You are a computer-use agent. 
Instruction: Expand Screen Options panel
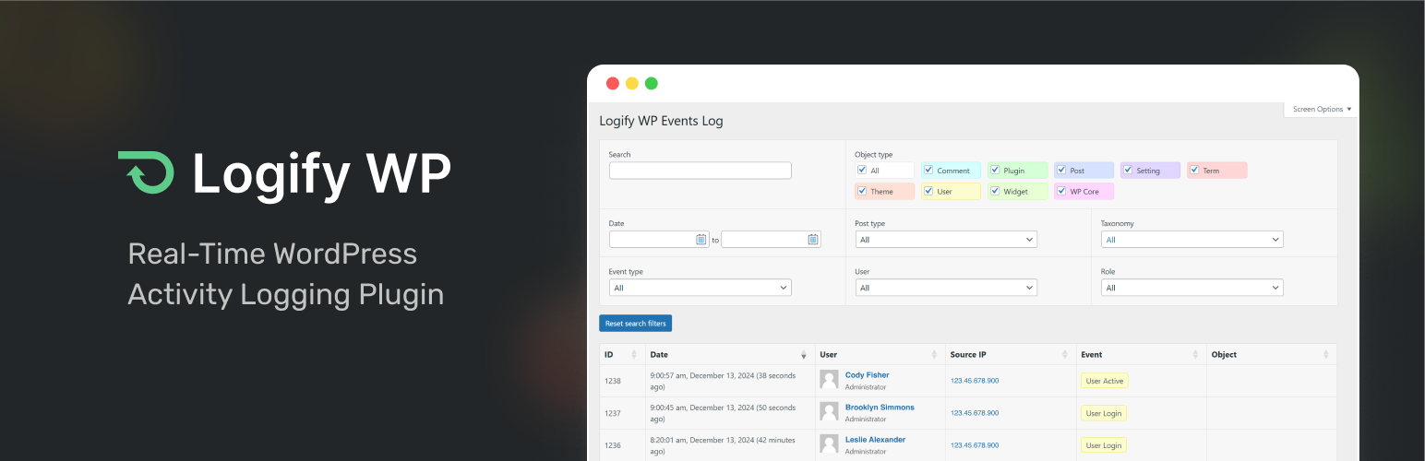coord(1322,110)
